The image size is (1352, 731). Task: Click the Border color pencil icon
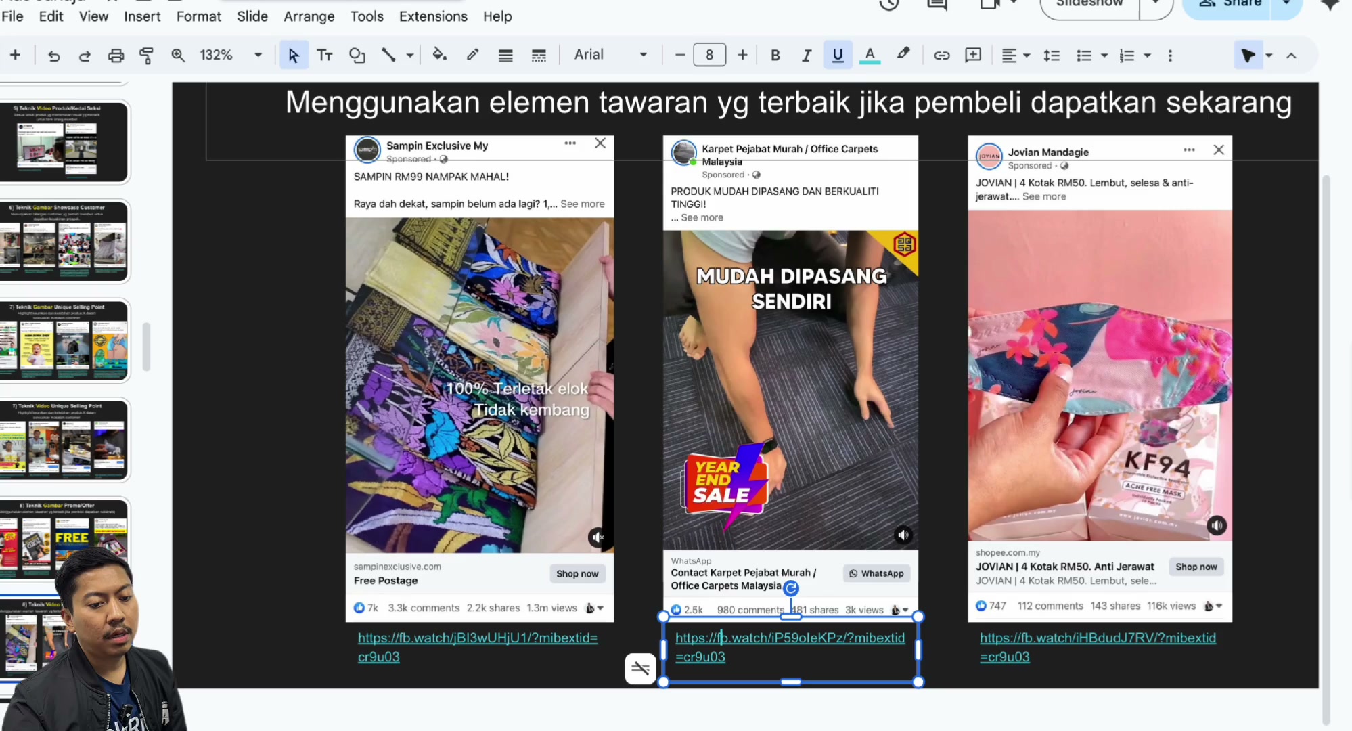point(472,56)
